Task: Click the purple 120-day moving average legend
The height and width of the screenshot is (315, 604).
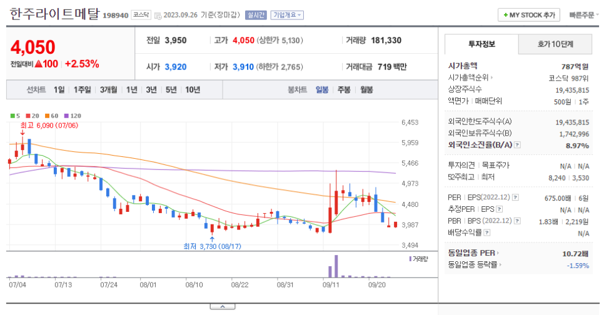Action: [73, 116]
